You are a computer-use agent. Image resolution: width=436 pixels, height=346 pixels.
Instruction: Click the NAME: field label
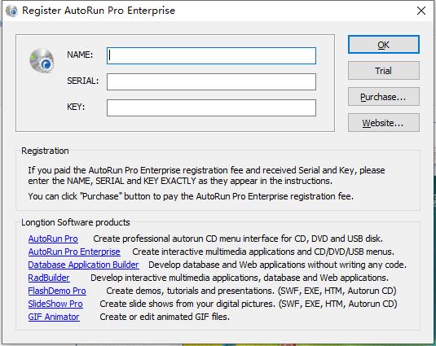coord(80,55)
